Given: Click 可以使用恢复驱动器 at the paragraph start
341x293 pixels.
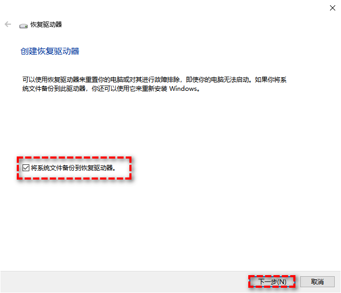Looking at the screenshot, I should (x=50, y=80).
